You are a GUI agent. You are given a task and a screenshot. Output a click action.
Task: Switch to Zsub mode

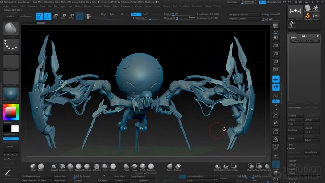pyautogui.click(x=145, y=14)
